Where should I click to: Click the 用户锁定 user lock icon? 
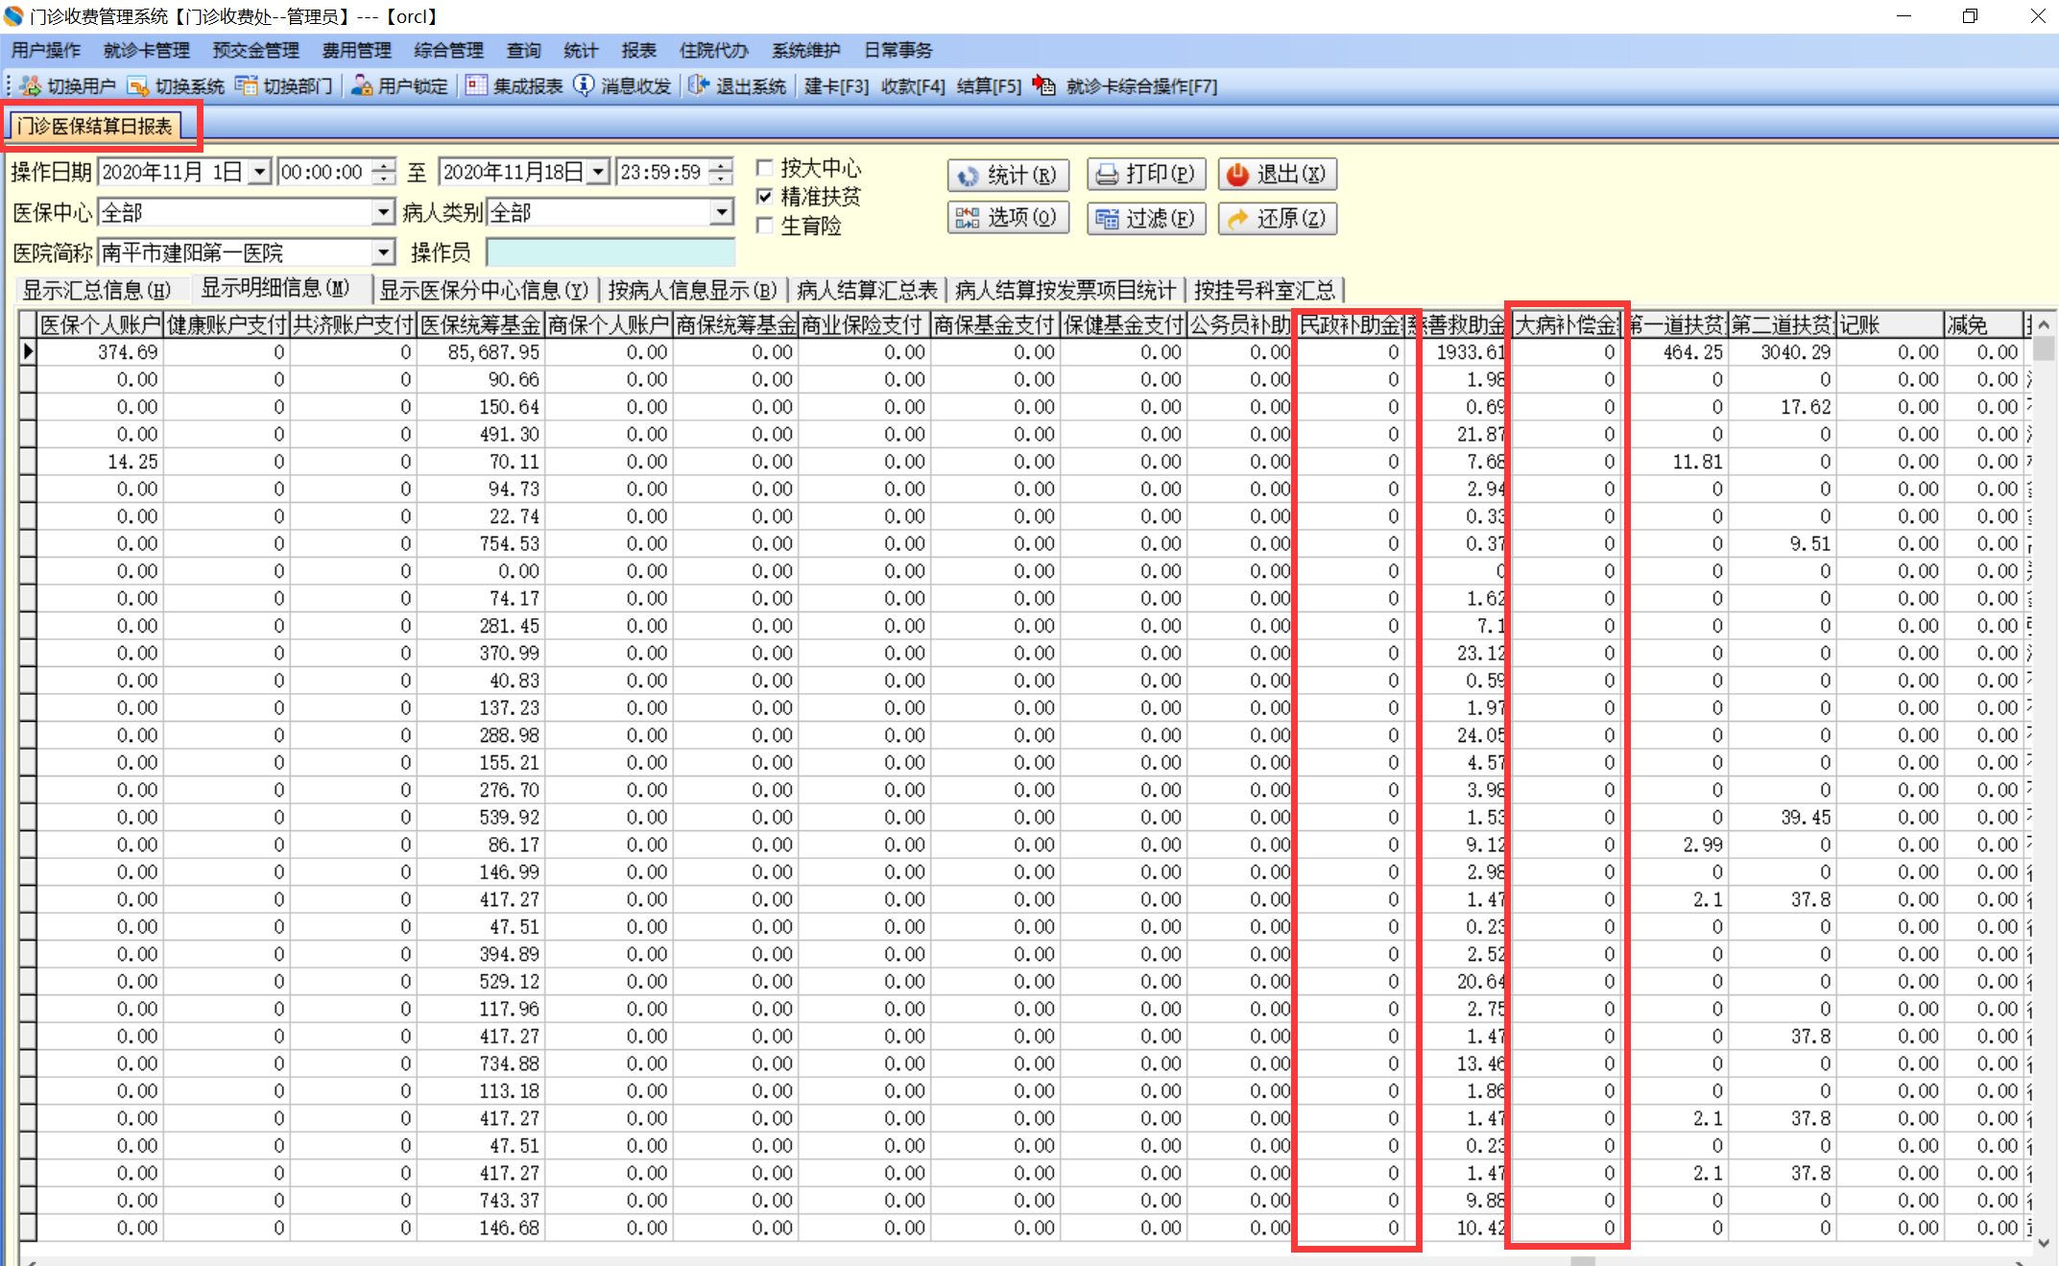pyautogui.click(x=362, y=86)
